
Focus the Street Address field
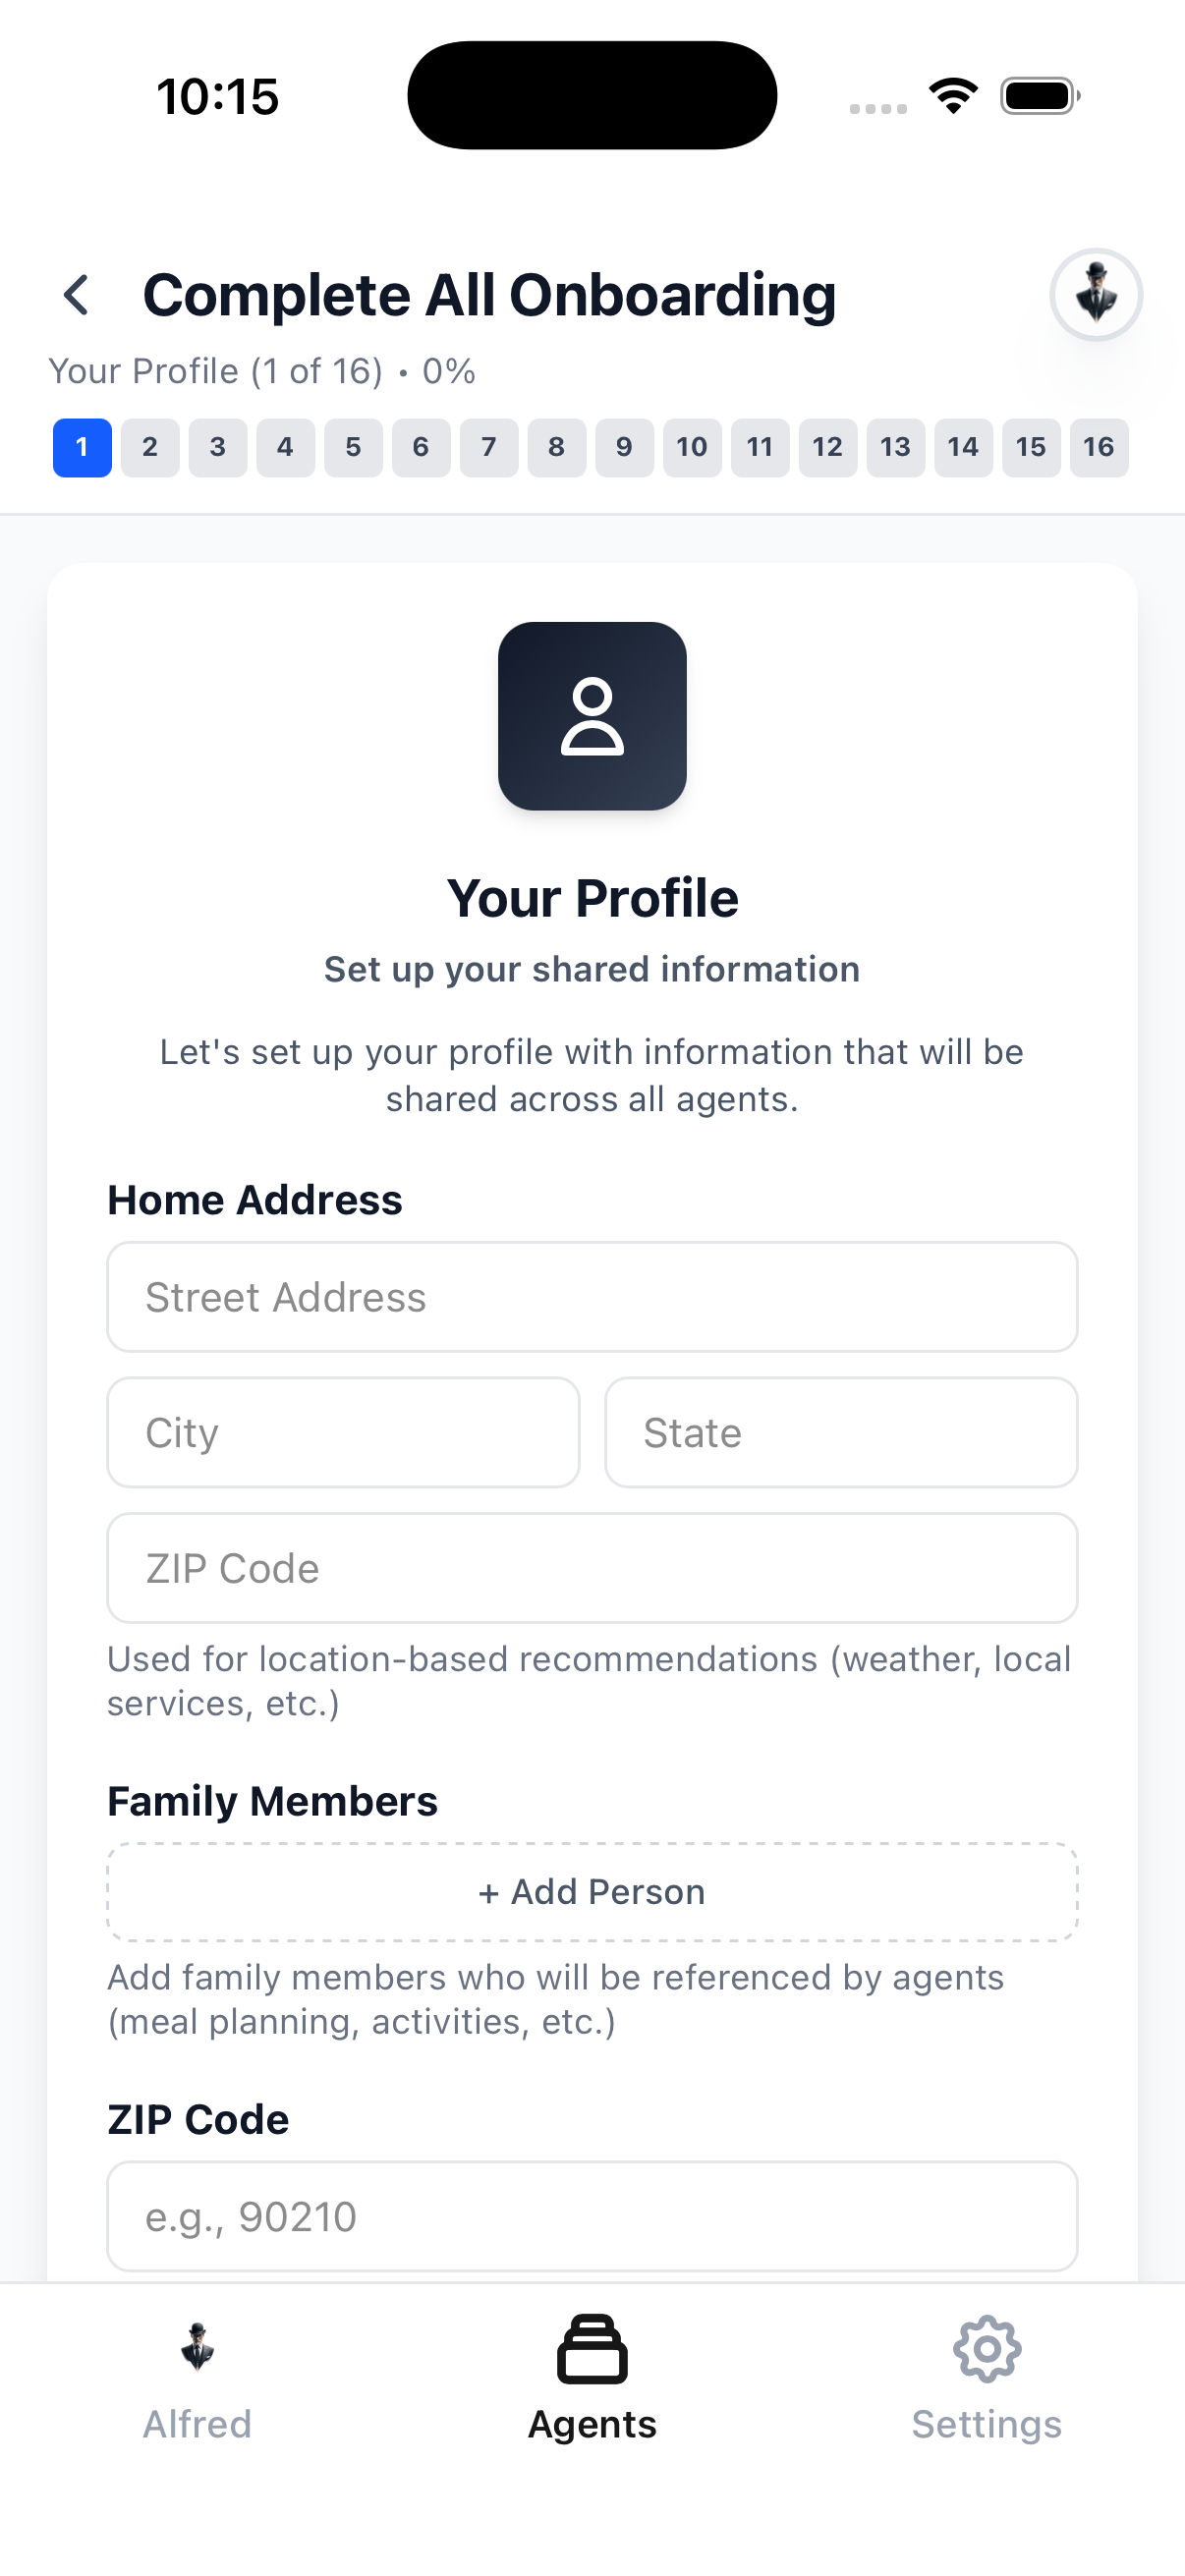pyautogui.click(x=592, y=1297)
